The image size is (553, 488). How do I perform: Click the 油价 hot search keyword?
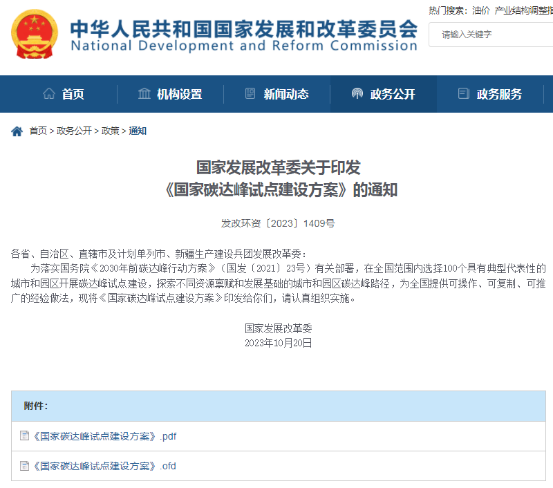point(481,10)
